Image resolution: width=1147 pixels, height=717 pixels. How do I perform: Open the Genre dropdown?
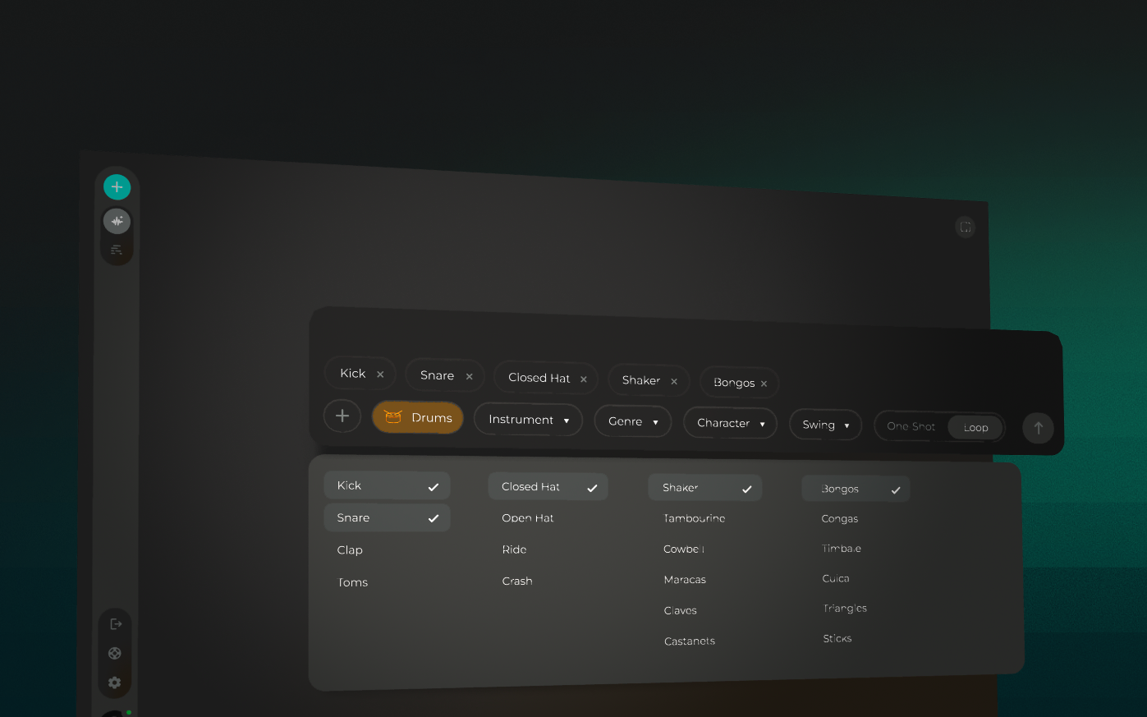pos(633,421)
